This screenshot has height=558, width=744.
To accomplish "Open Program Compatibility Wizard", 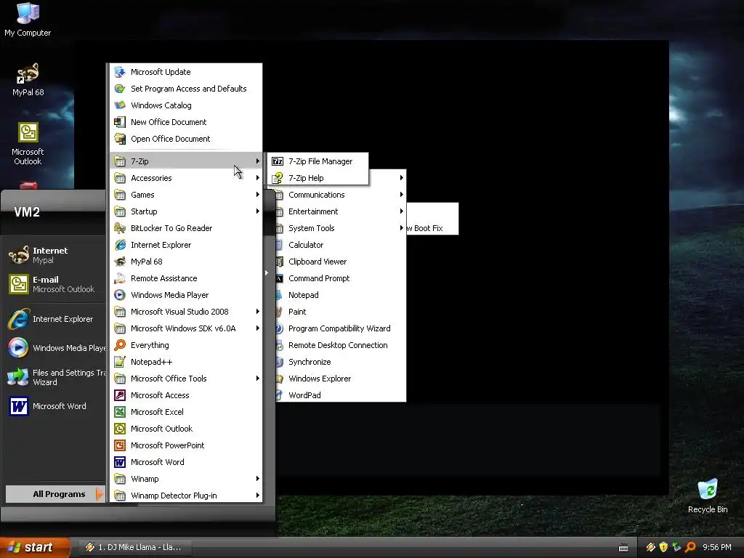I will 341,328.
